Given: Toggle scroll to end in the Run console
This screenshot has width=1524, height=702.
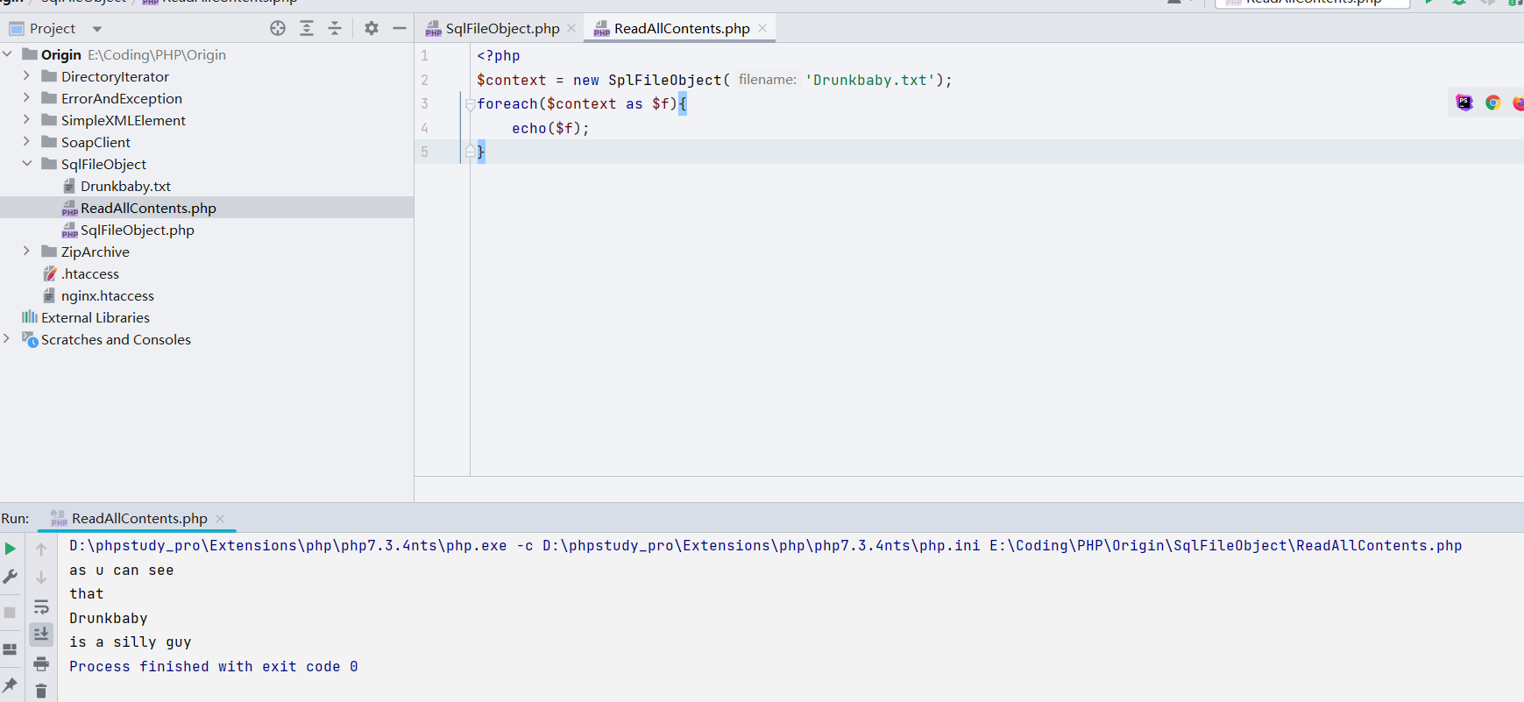Looking at the screenshot, I should pos(41,634).
